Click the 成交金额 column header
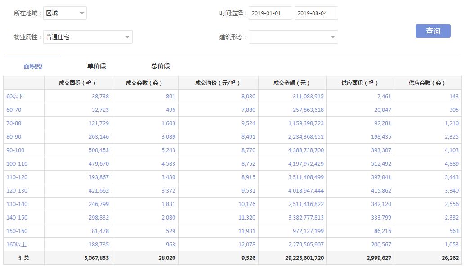Viewport: 465px width, 268px height. point(291,83)
